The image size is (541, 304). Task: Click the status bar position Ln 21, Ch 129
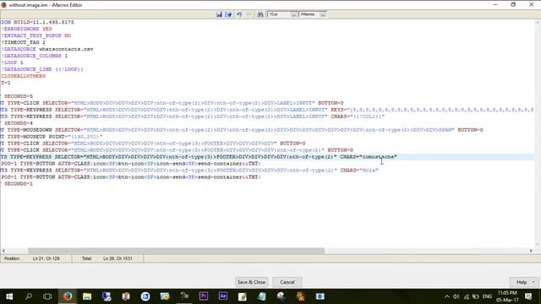point(46,258)
